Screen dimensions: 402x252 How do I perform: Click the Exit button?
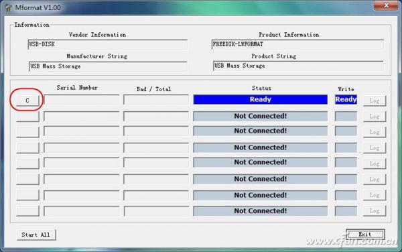(x=365, y=234)
